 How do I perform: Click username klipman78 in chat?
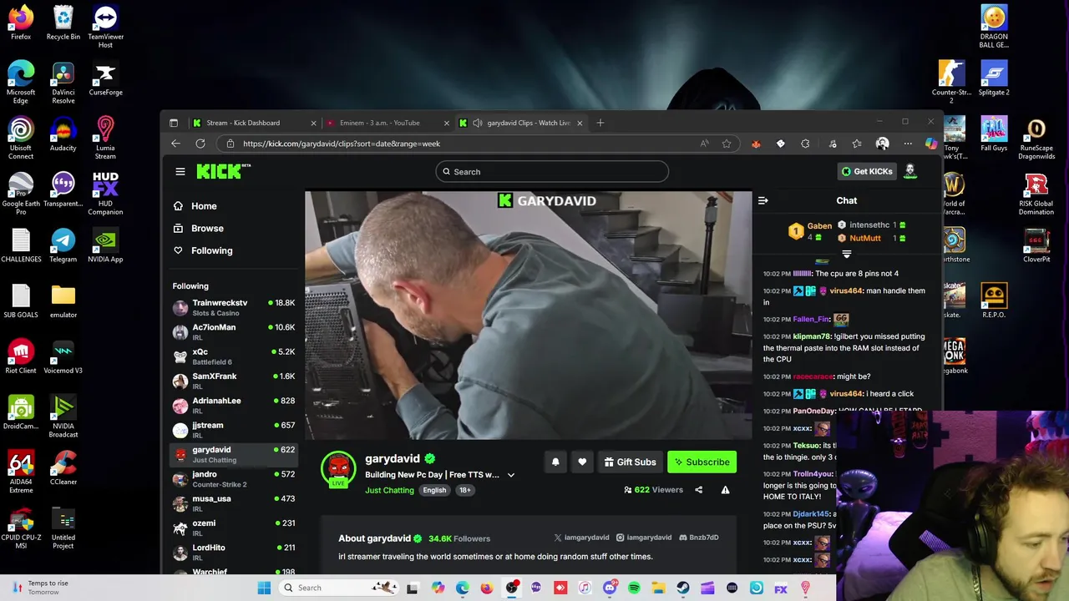point(812,336)
